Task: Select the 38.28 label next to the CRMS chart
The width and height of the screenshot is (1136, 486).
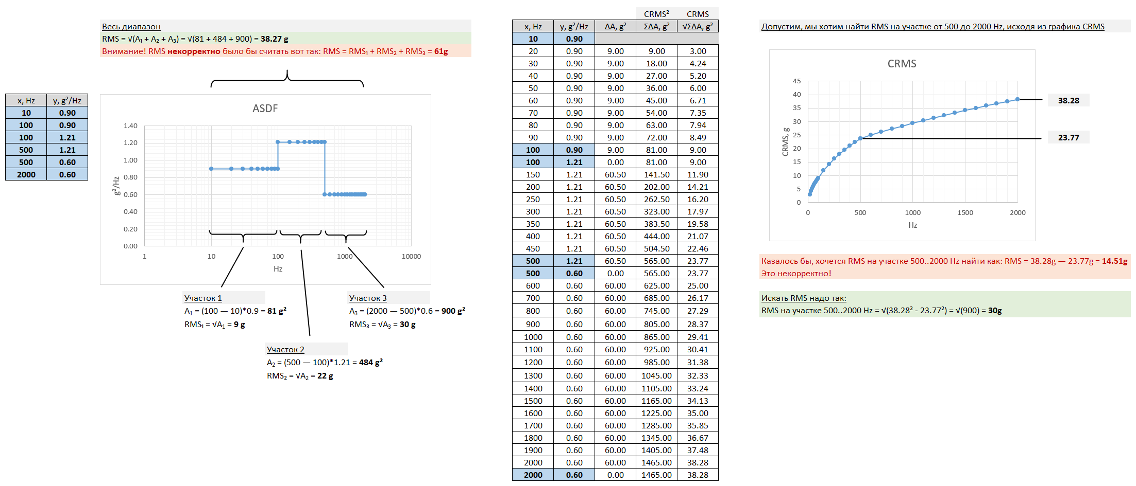Action: (x=1069, y=100)
